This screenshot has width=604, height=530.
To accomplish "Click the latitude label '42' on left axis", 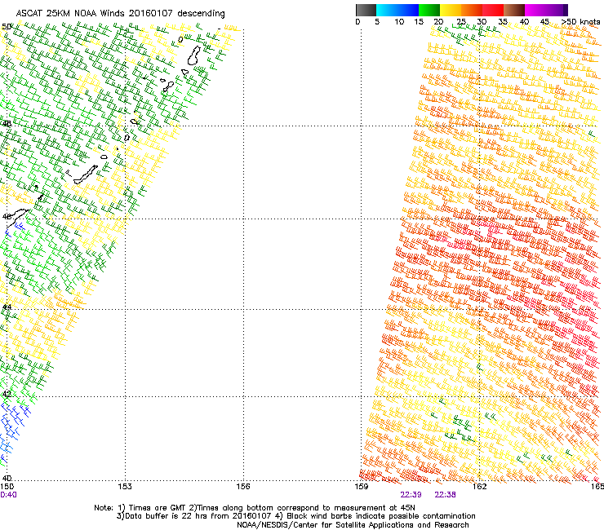I will point(7,394).
